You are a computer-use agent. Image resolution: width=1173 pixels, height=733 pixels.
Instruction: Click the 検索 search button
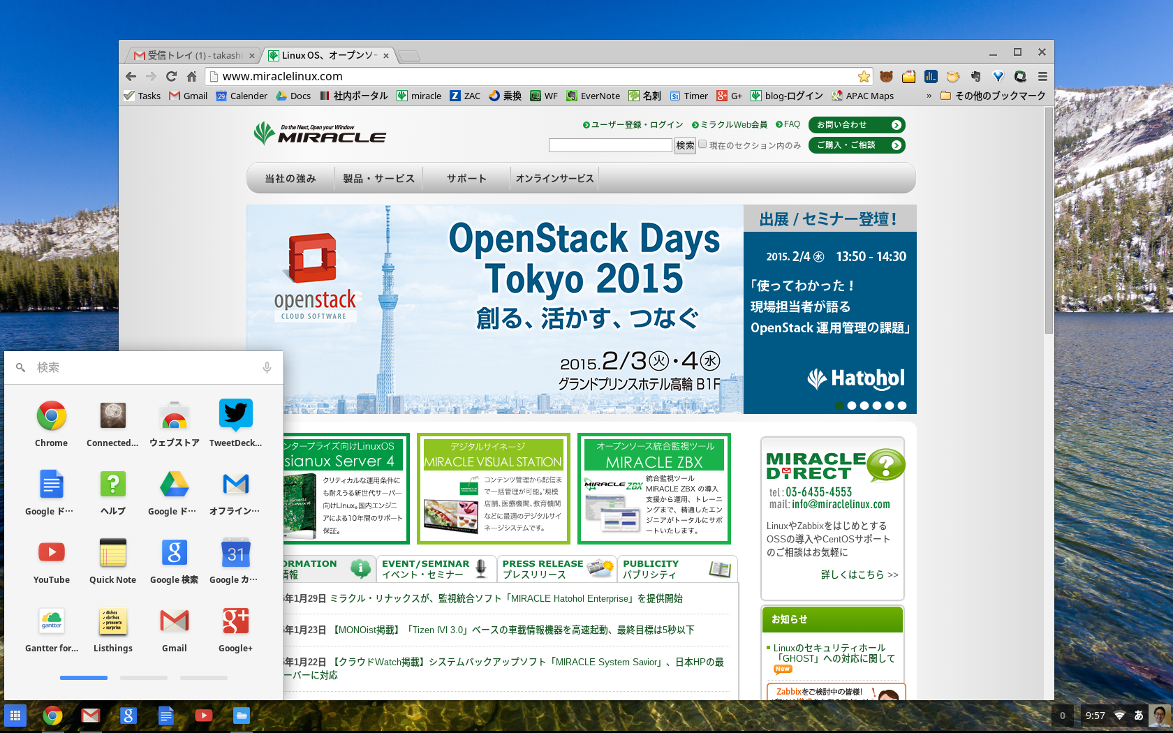point(685,145)
